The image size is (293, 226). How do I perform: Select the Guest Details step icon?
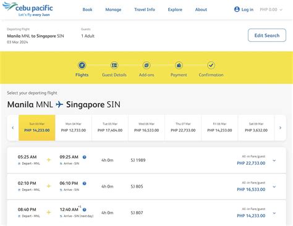114,65
